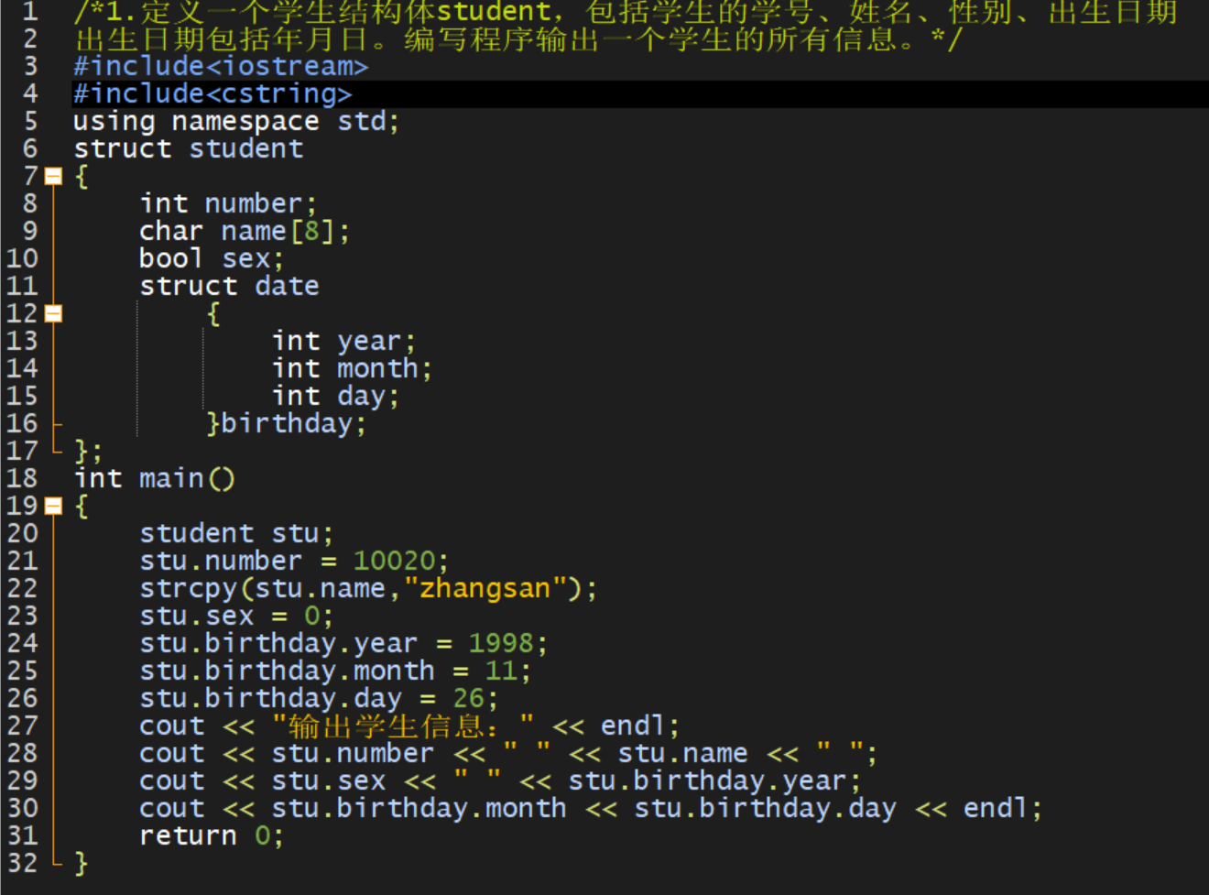
Task: Click the highlighted #include<cstring> line
Action: coord(212,93)
